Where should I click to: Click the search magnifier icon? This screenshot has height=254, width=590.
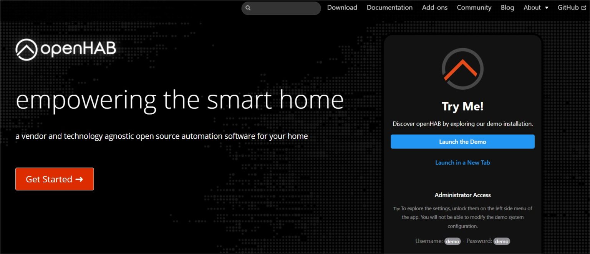click(248, 8)
